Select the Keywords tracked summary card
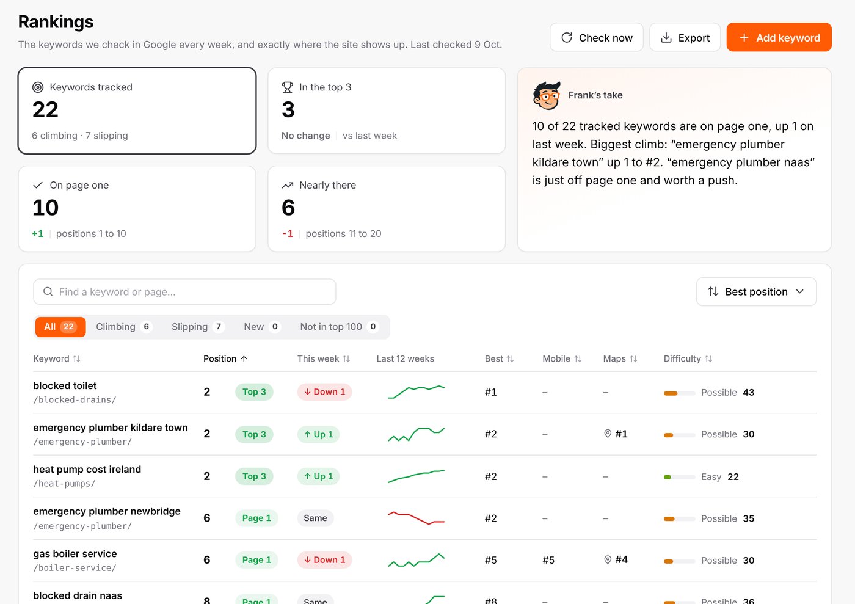The width and height of the screenshot is (855, 604). point(137,111)
